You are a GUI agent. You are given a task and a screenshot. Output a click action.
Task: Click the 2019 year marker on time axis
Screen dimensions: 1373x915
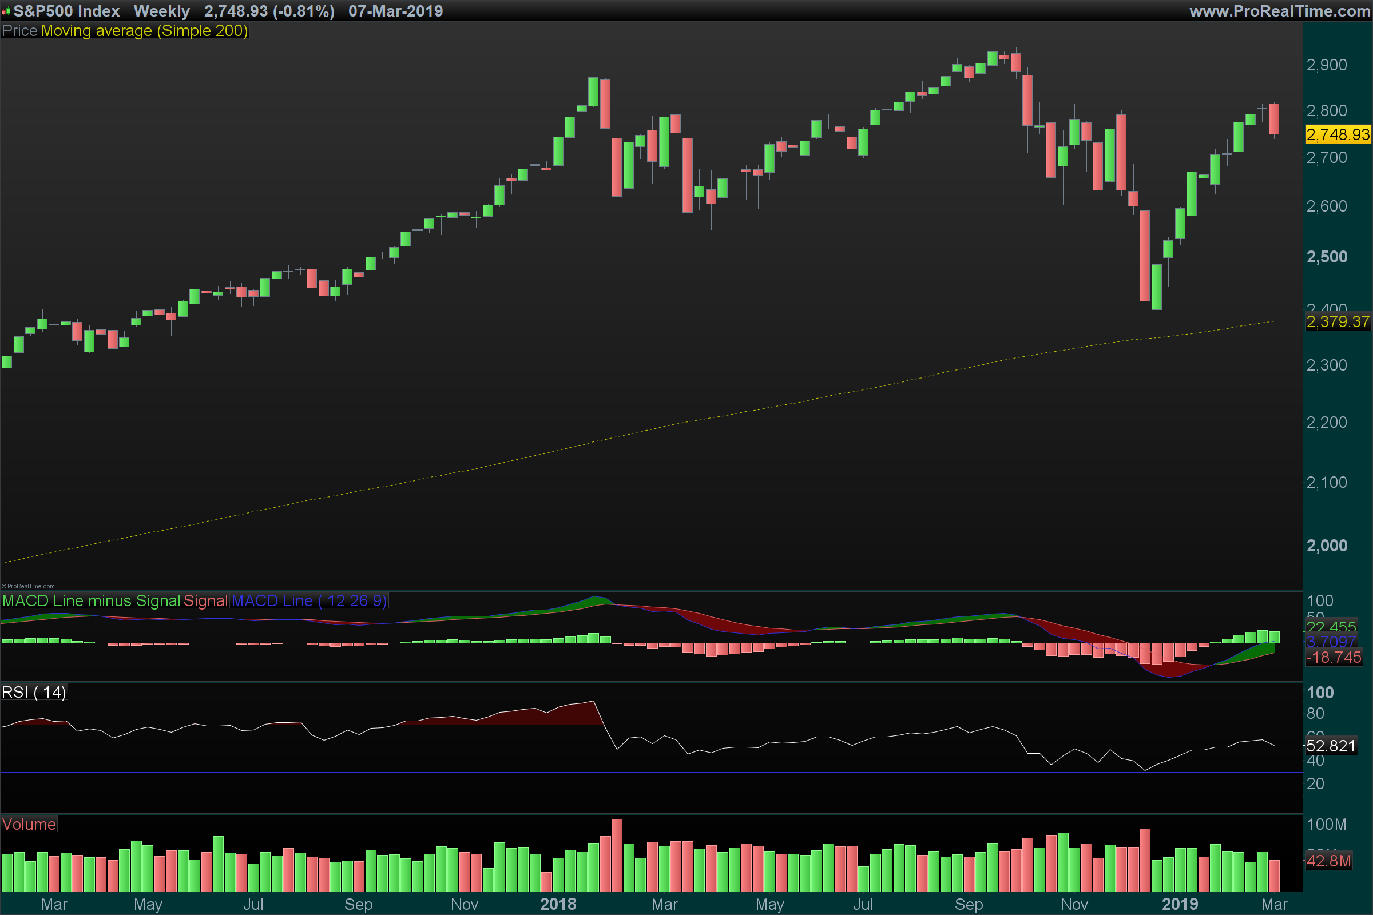(1179, 904)
